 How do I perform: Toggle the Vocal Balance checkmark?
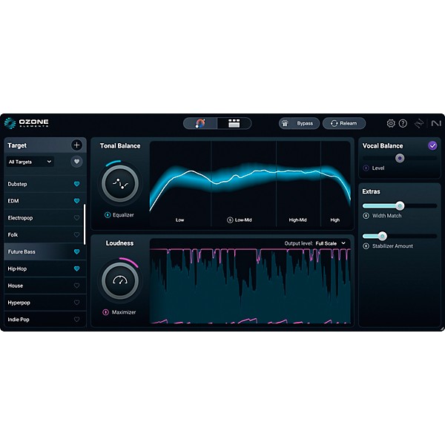[432, 145]
